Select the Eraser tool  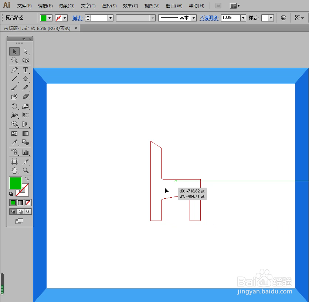[26, 97]
